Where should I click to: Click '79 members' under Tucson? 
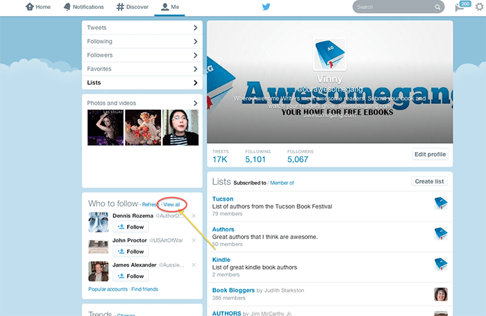[227, 214]
